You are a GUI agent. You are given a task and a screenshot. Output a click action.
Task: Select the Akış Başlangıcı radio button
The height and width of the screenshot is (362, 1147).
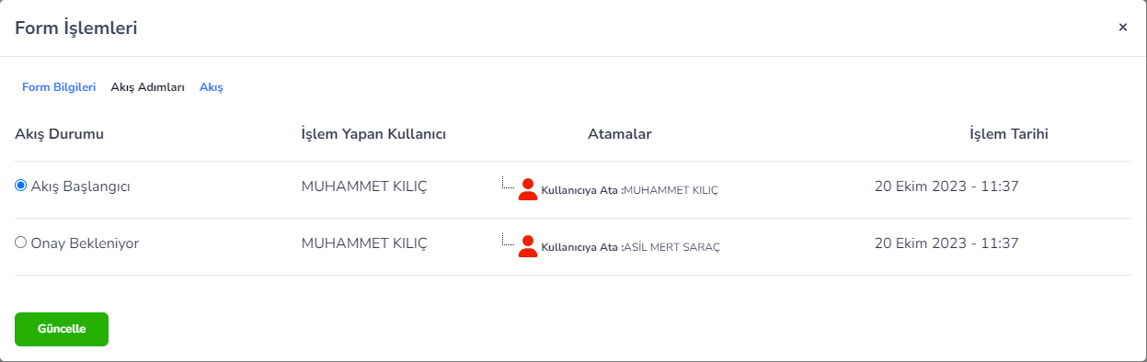tap(21, 186)
